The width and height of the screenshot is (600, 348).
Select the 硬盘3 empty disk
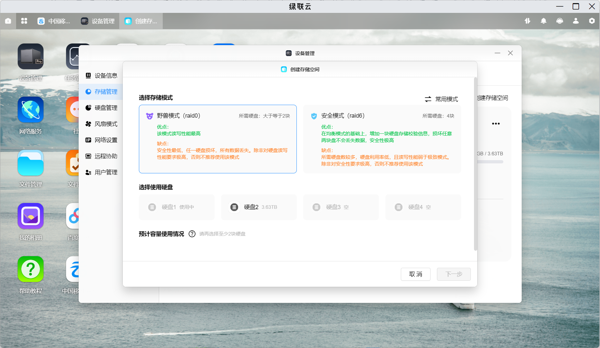(341, 207)
